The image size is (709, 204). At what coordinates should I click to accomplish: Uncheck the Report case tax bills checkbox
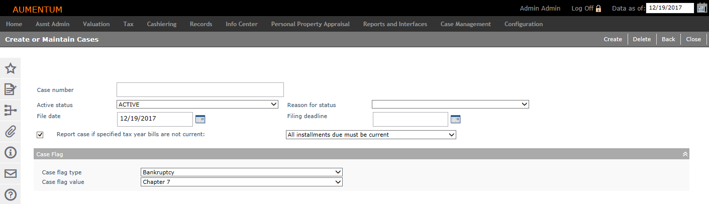coord(40,135)
